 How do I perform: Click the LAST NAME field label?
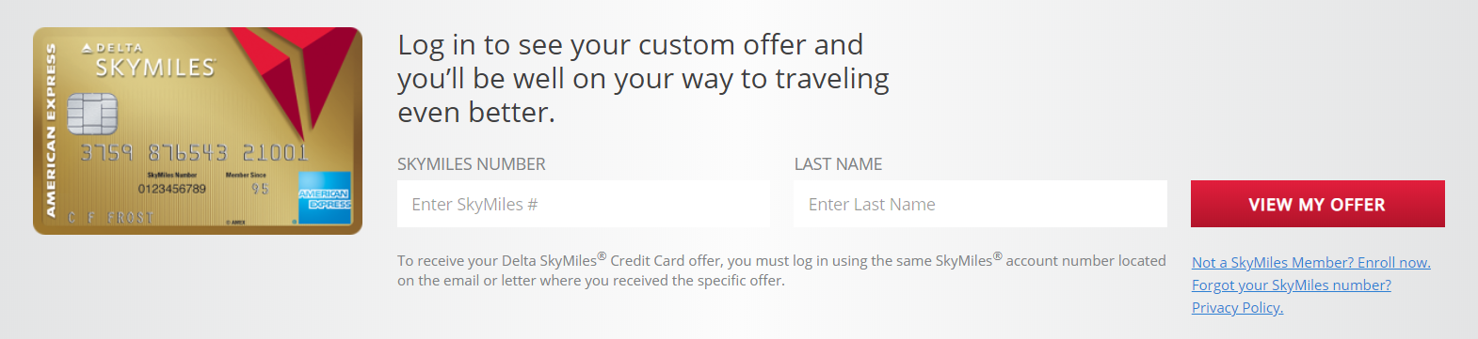coord(838,164)
